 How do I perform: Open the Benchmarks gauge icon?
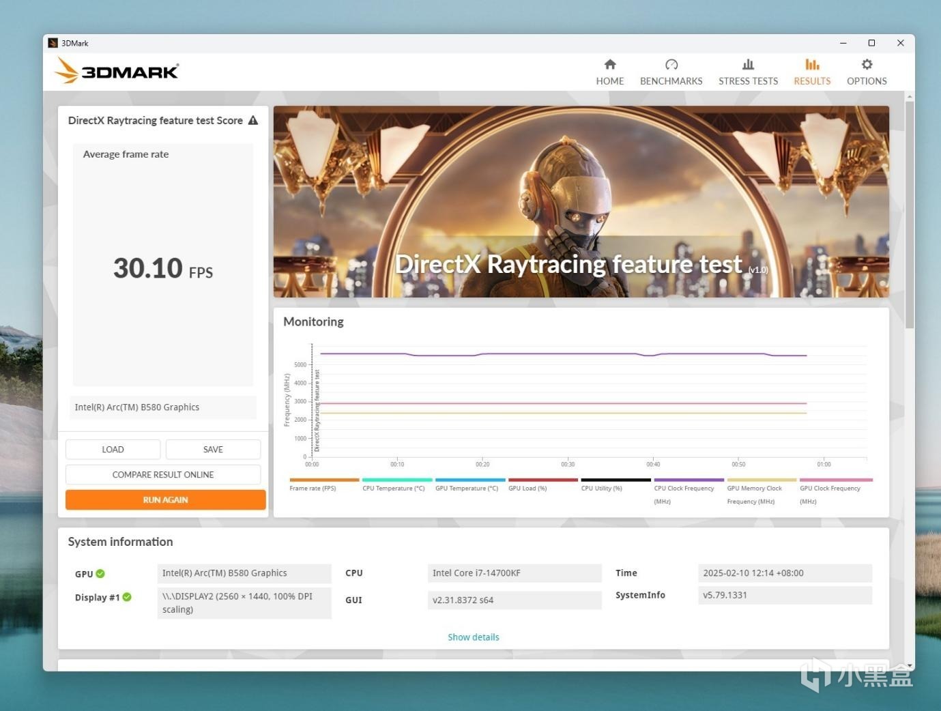click(x=671, y=64)
